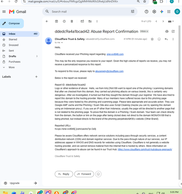Reload the browser page
This screenshot has height=194, width=182.
(16, 2)
